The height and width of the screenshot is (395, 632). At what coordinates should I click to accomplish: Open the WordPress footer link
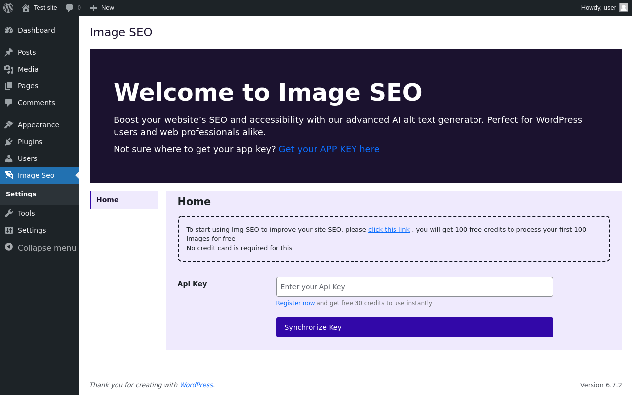tap(196, 385)
